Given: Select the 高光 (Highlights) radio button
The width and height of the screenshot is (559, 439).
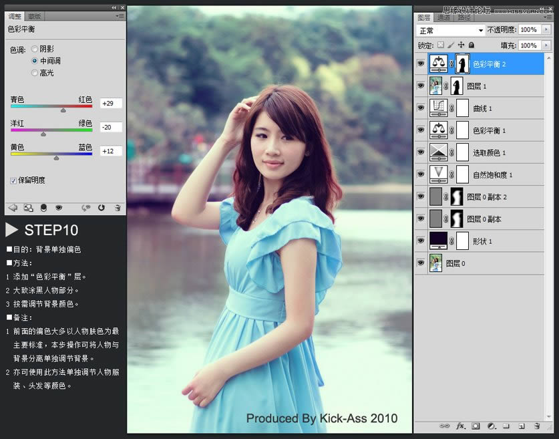Looking at the screenshot, I should [x=34, y=72].
